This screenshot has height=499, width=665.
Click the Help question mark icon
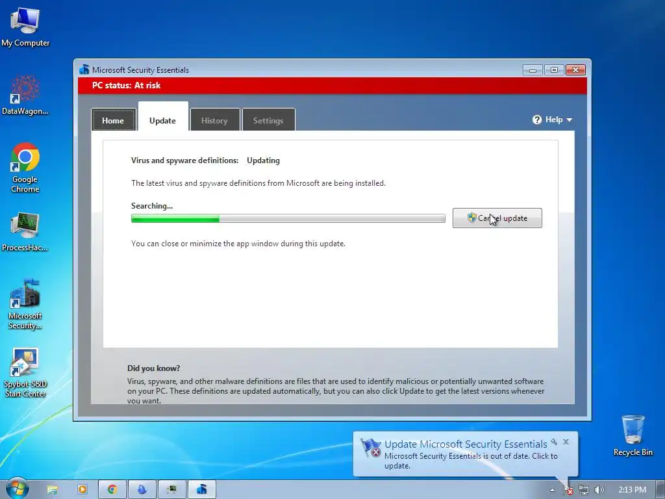537,120
